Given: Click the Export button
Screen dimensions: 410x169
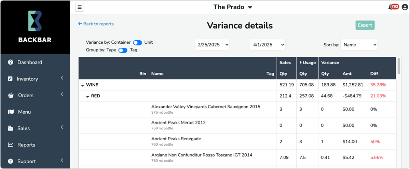Looking at the screenshot, I should coord(365,25).
